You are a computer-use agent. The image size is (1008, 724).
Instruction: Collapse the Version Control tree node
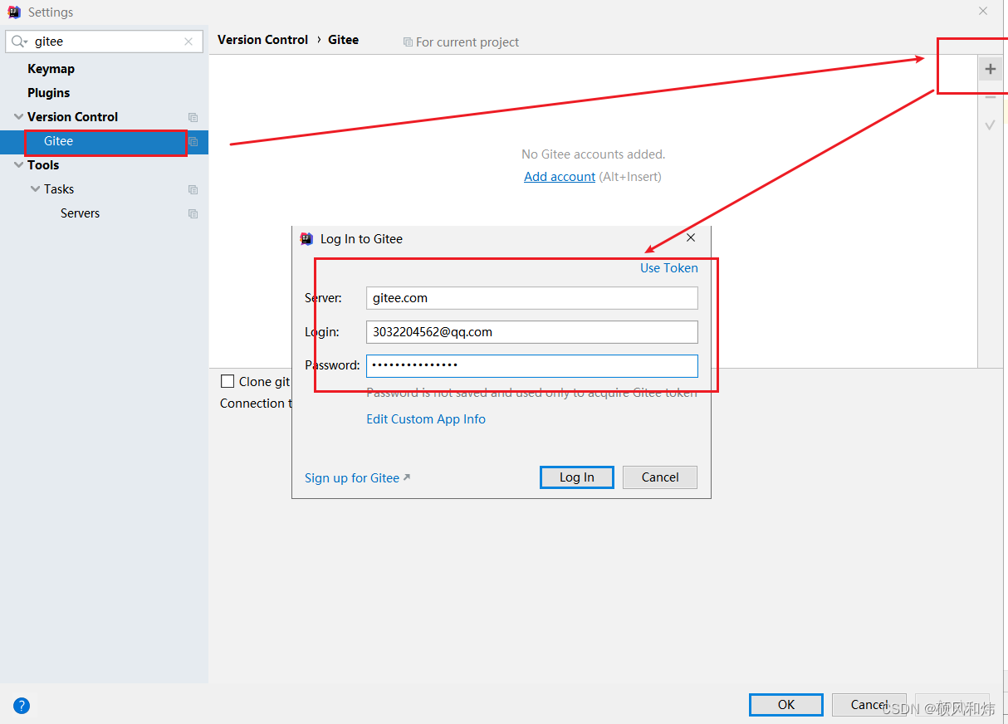pos(18,117)
